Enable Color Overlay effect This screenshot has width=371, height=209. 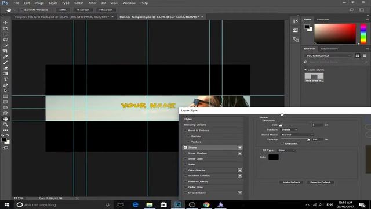pyautogui.click(x=185, y=170)
